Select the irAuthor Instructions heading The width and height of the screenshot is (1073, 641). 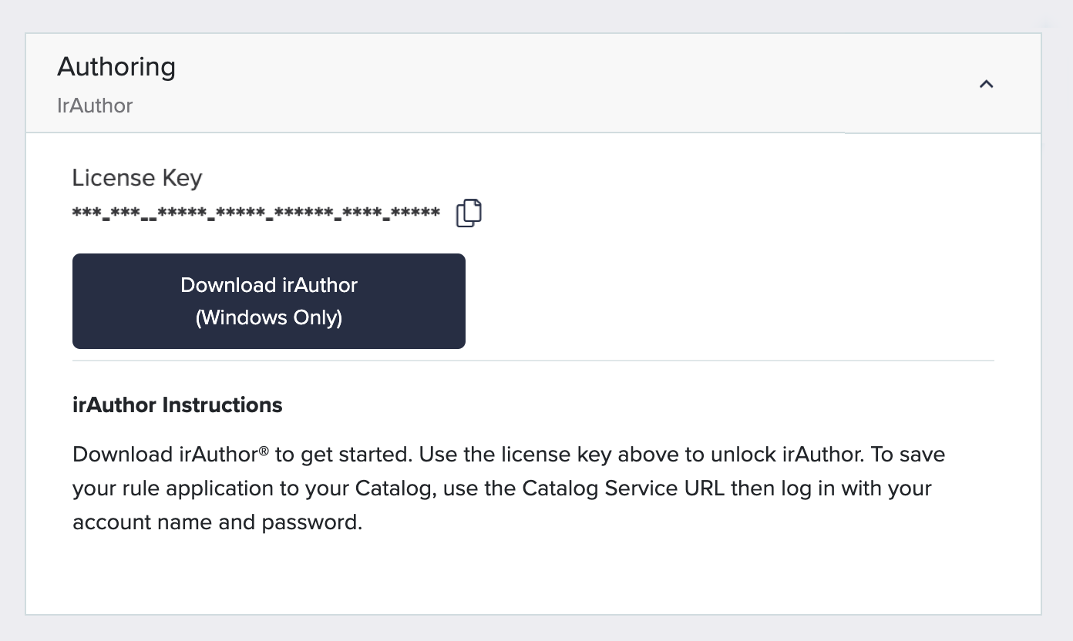[x=177, y=404]
